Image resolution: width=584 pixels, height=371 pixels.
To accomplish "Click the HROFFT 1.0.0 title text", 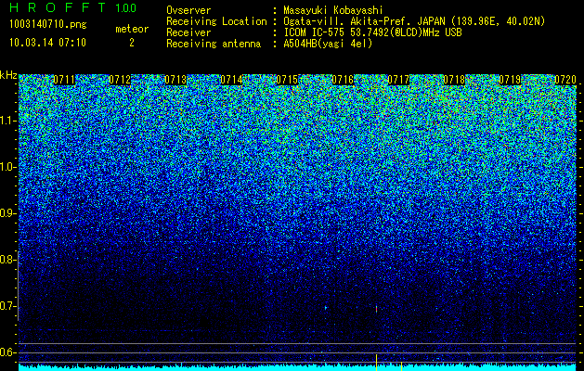I will pyautogui.click(x=73, y=7).
